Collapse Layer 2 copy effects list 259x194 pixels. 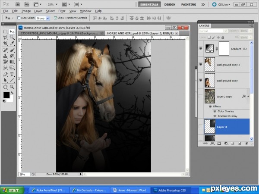(x=248, y=96)
